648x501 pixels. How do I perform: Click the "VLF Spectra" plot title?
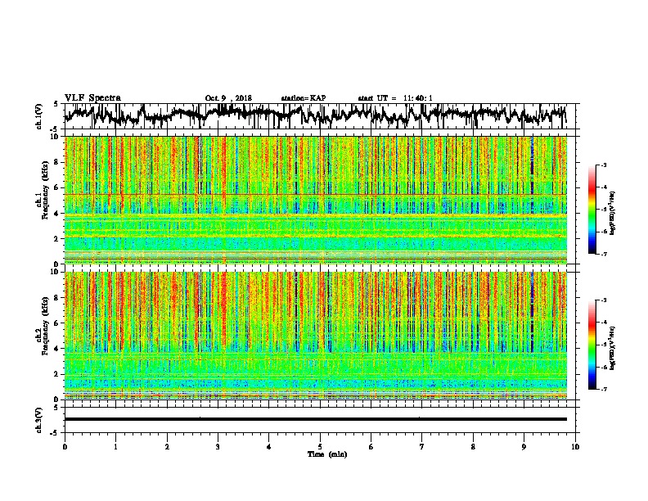[92, 97]
